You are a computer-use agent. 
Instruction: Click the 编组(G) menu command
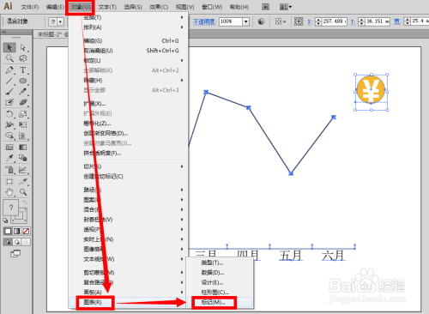(x=93, y=41)
